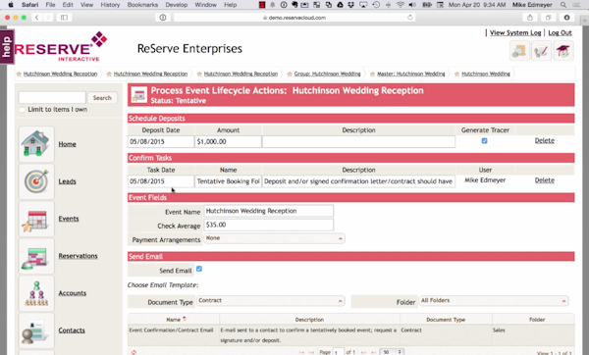
Task: Toggle the Safari sidebar button
Action: tap(64, 18)
